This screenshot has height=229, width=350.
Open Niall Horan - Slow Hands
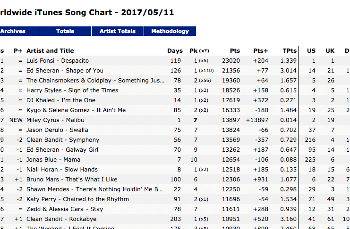62,170
